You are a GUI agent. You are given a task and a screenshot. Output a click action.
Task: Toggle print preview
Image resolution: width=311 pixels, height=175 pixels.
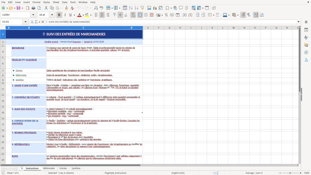coord(39,8)
